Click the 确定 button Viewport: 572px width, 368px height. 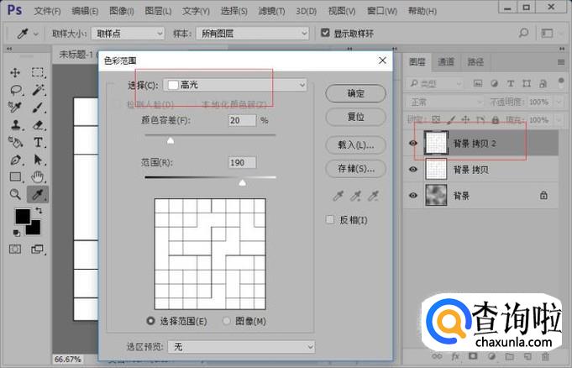click(355, 93)
